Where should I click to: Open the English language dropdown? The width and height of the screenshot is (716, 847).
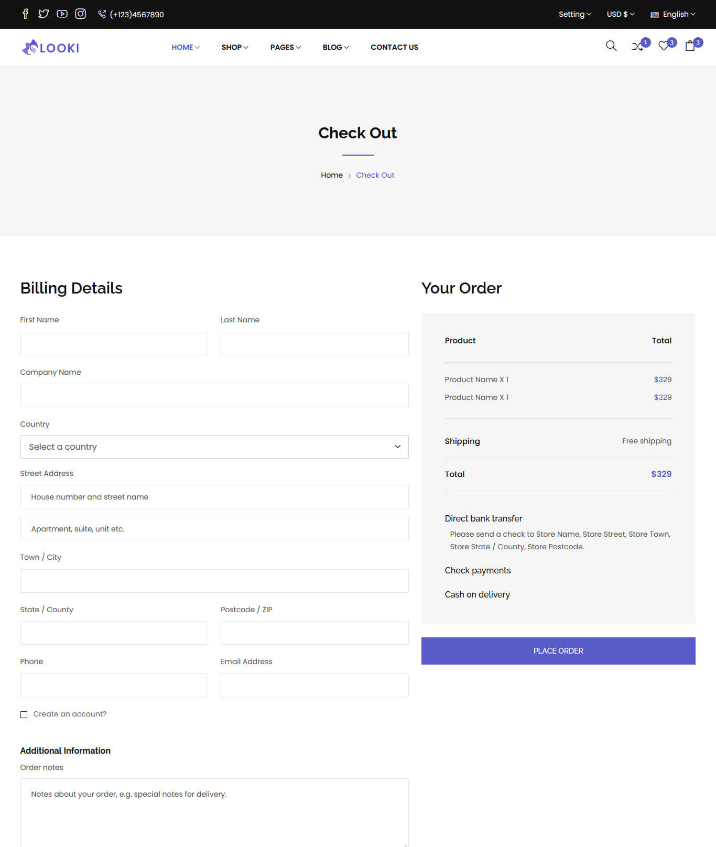(673, 14)
